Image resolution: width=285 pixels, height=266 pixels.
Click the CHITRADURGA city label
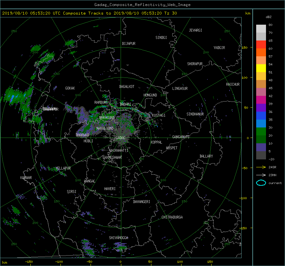click(x=172, y=217)
